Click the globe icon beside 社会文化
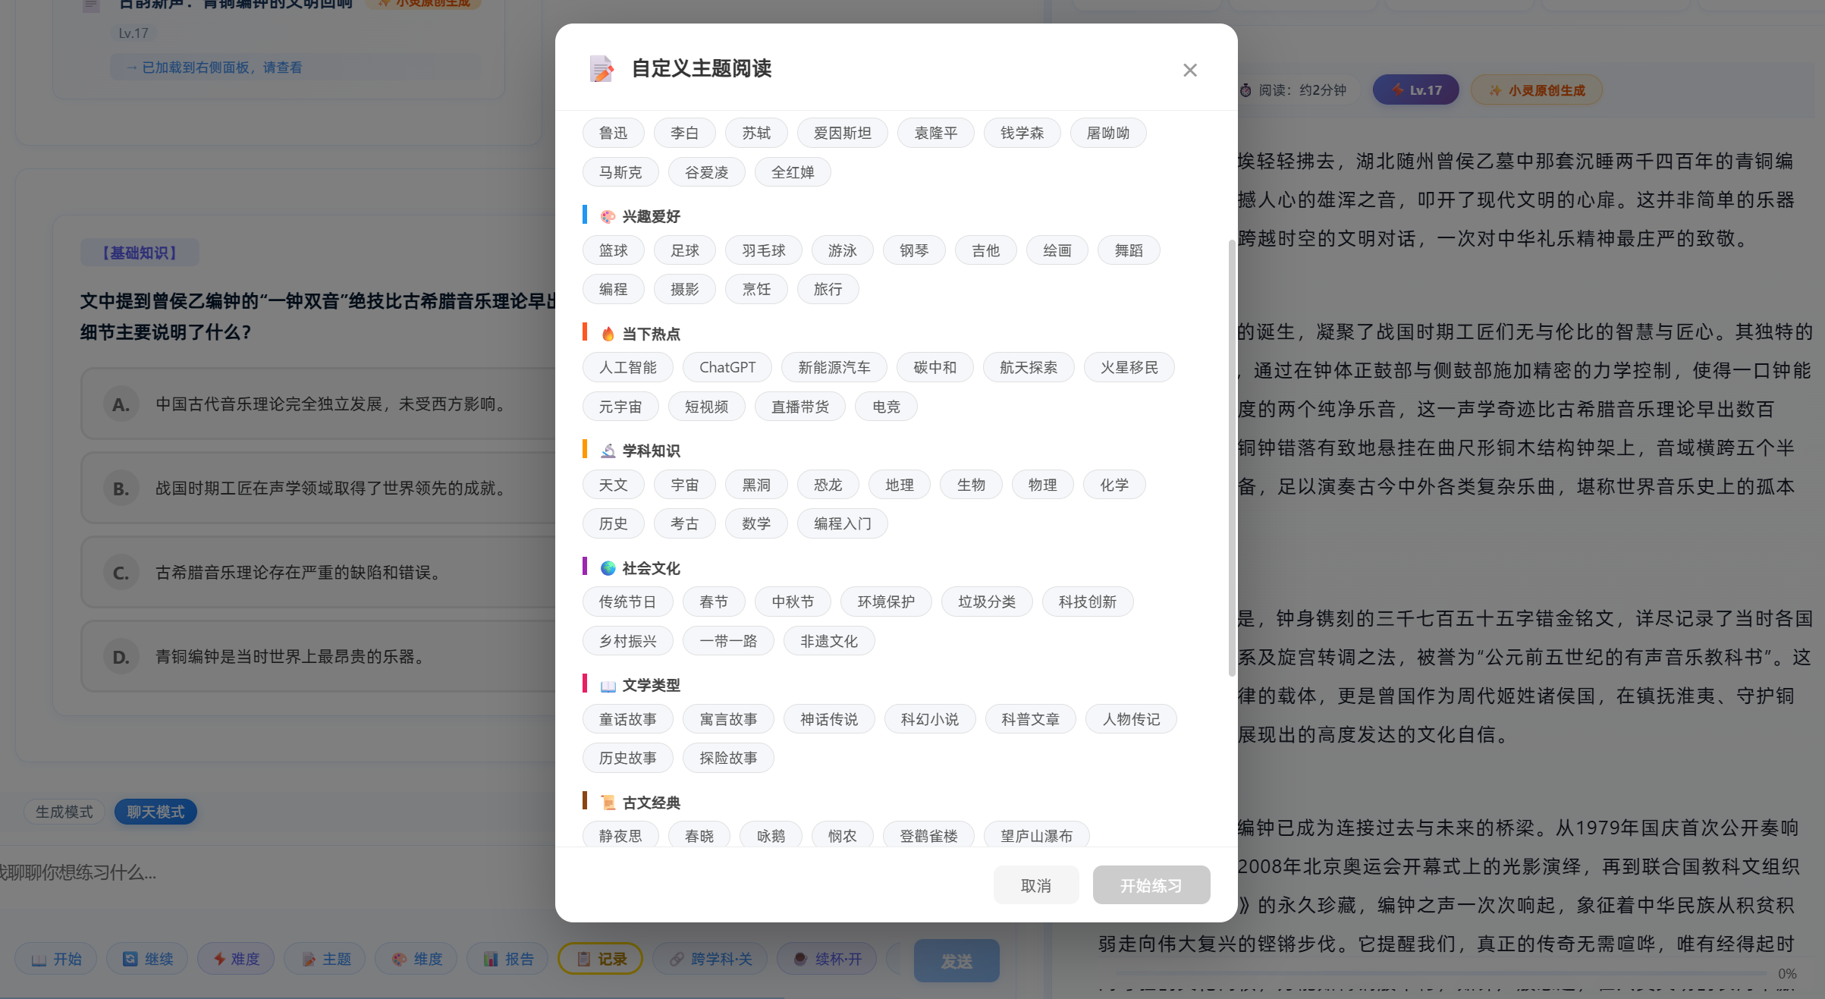The image size is (1825, 999). click(x=608, y=568)
